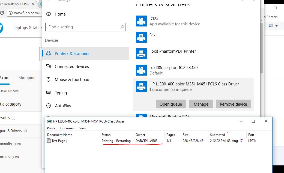This screenshot has width=284, height=173.
Task: Select the Fax printer icon
Action: point(141,37)
